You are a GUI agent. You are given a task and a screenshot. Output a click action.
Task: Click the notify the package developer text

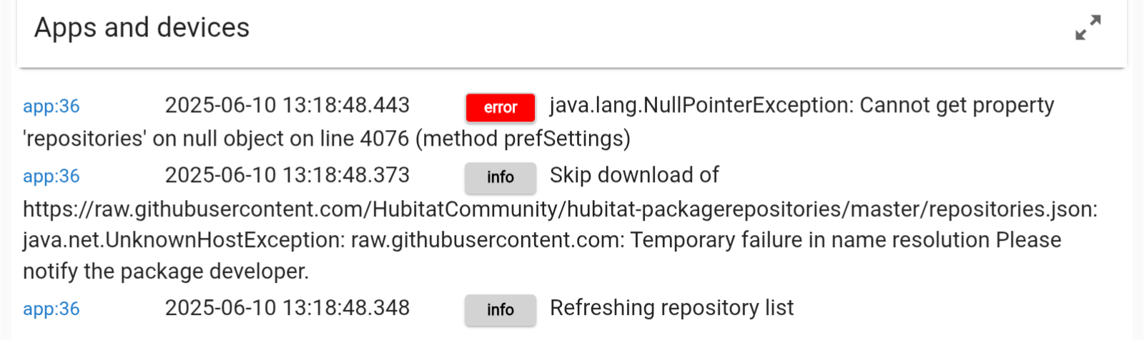166,271
